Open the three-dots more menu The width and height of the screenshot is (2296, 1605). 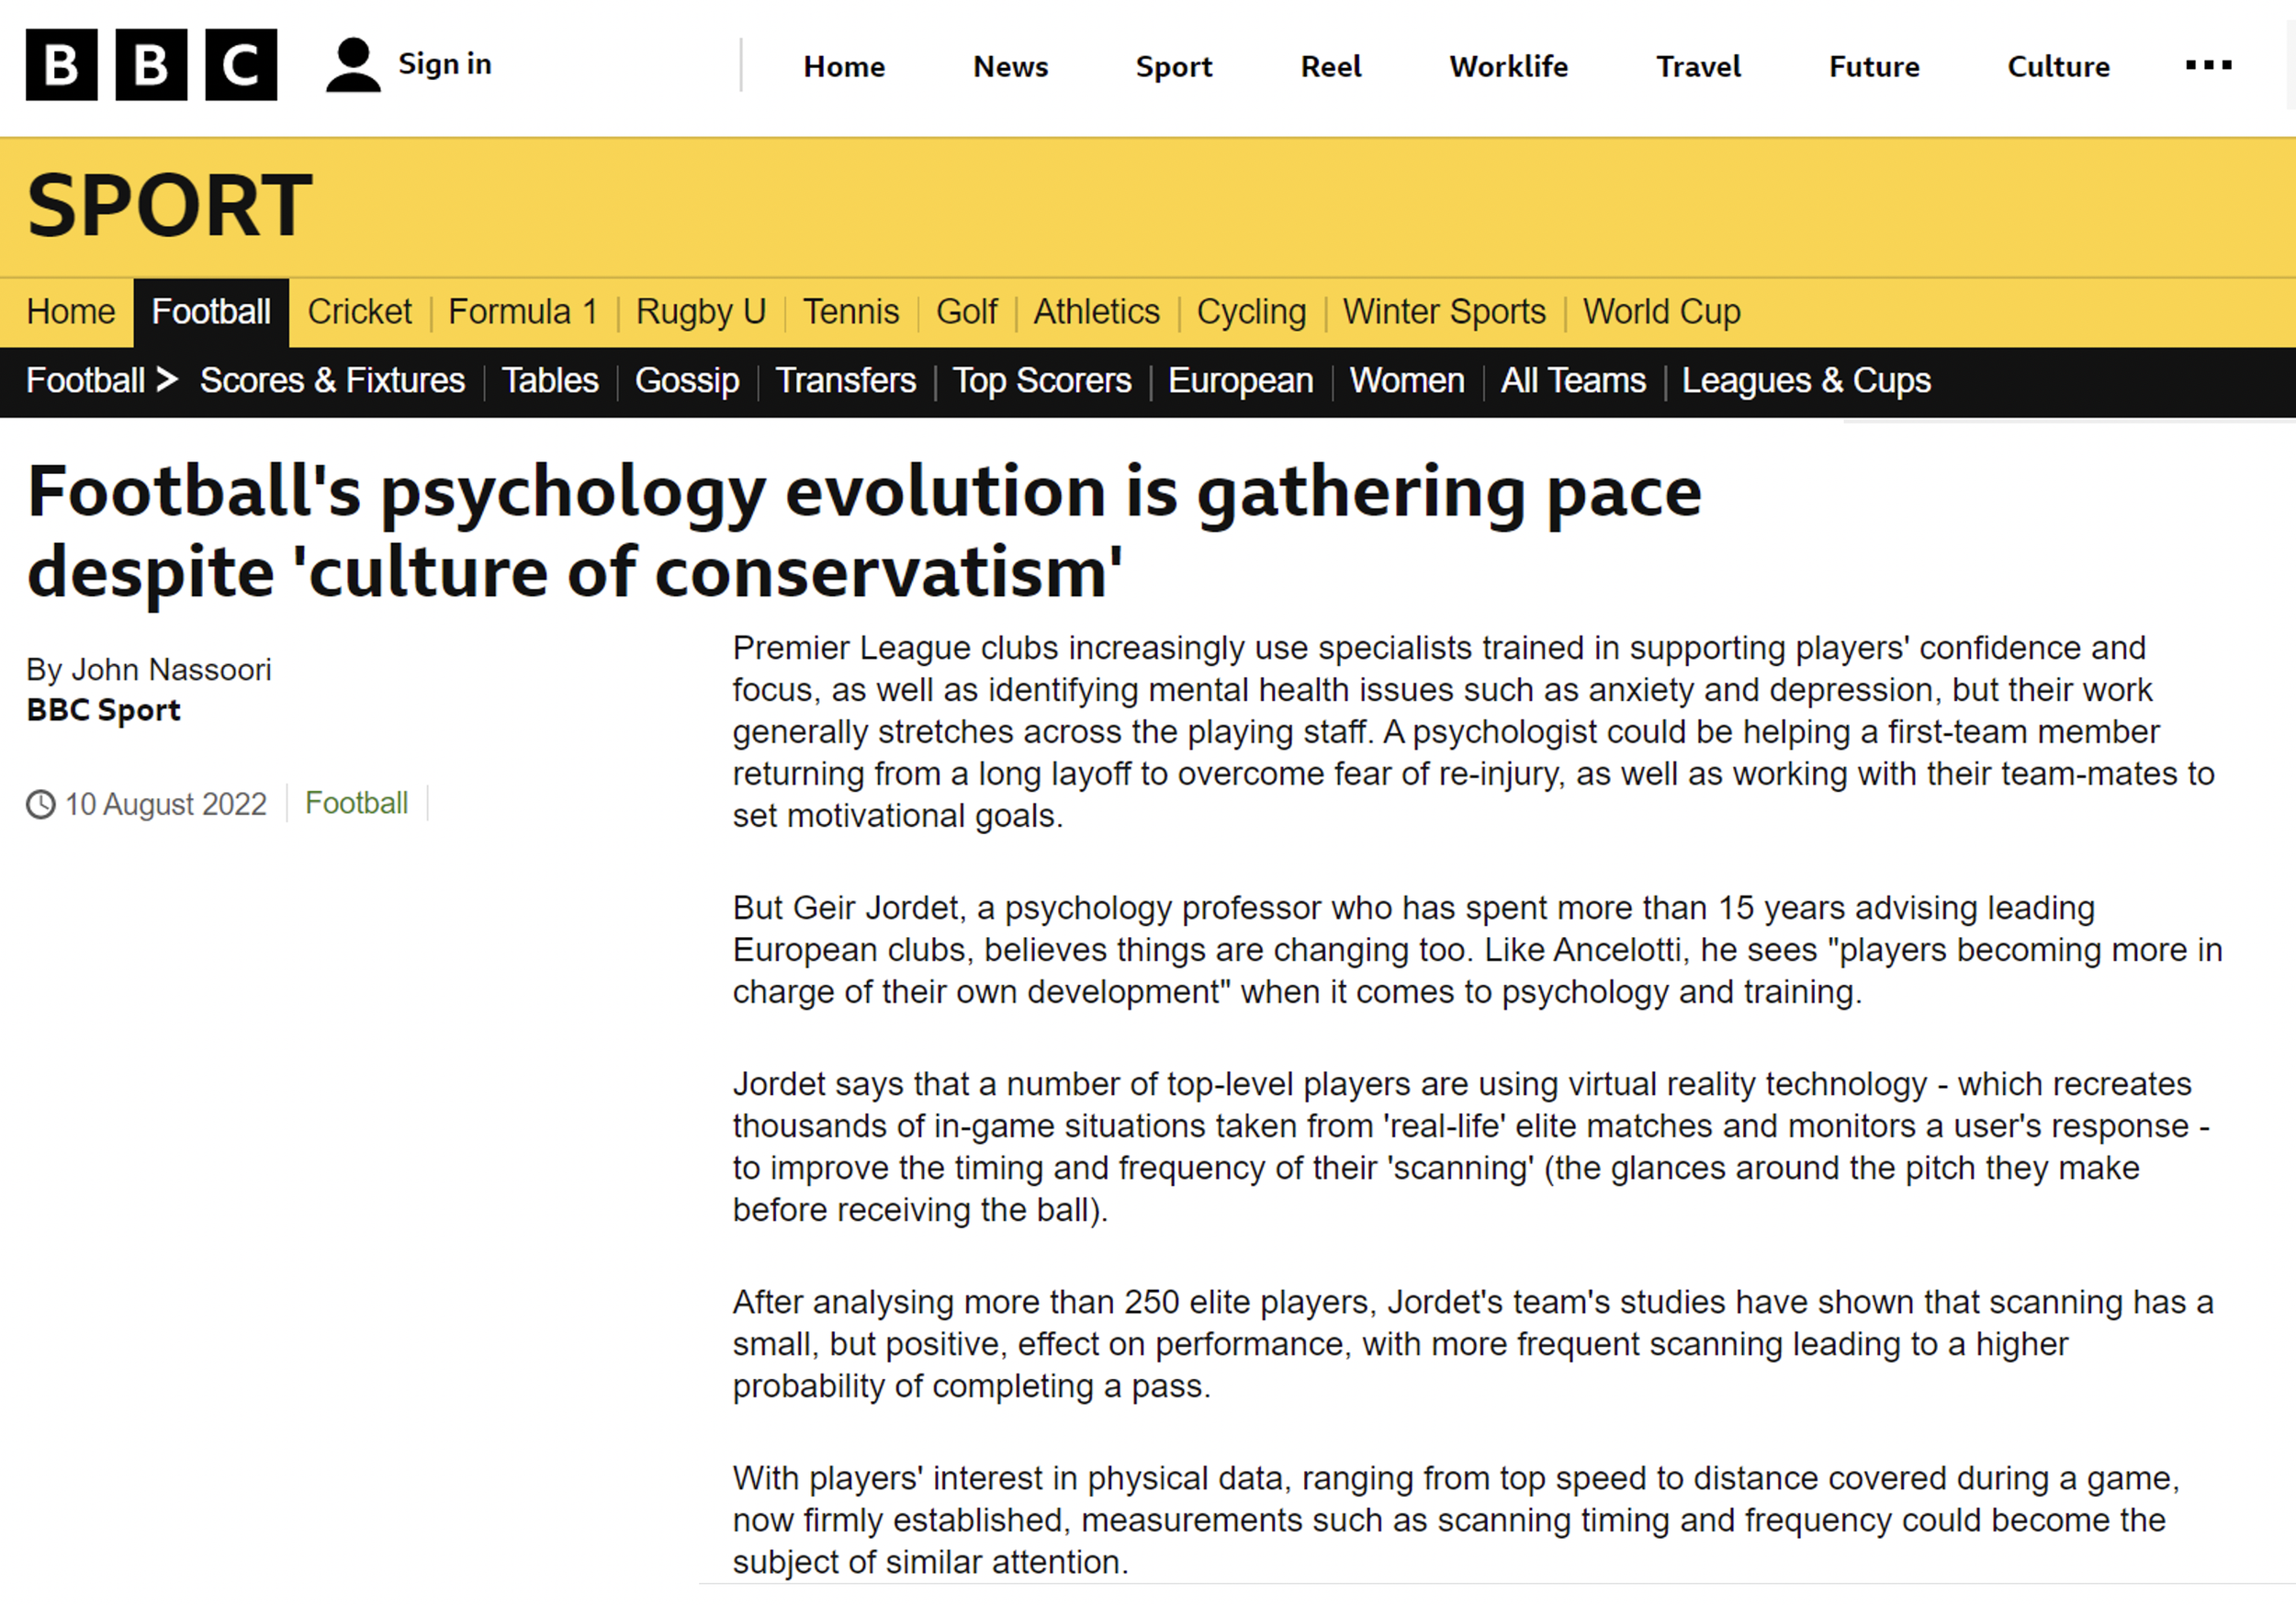coord(2208,65)
